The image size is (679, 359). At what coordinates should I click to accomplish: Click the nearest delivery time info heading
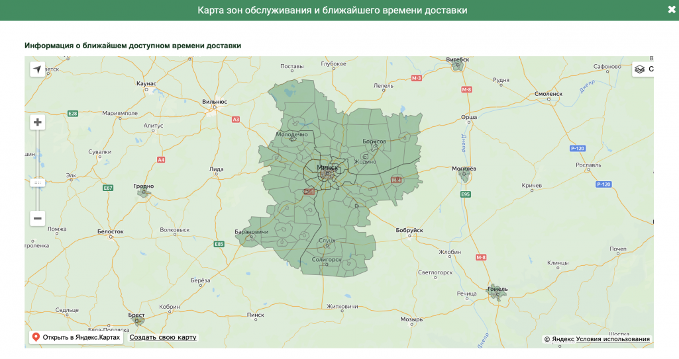click(132, 46)
